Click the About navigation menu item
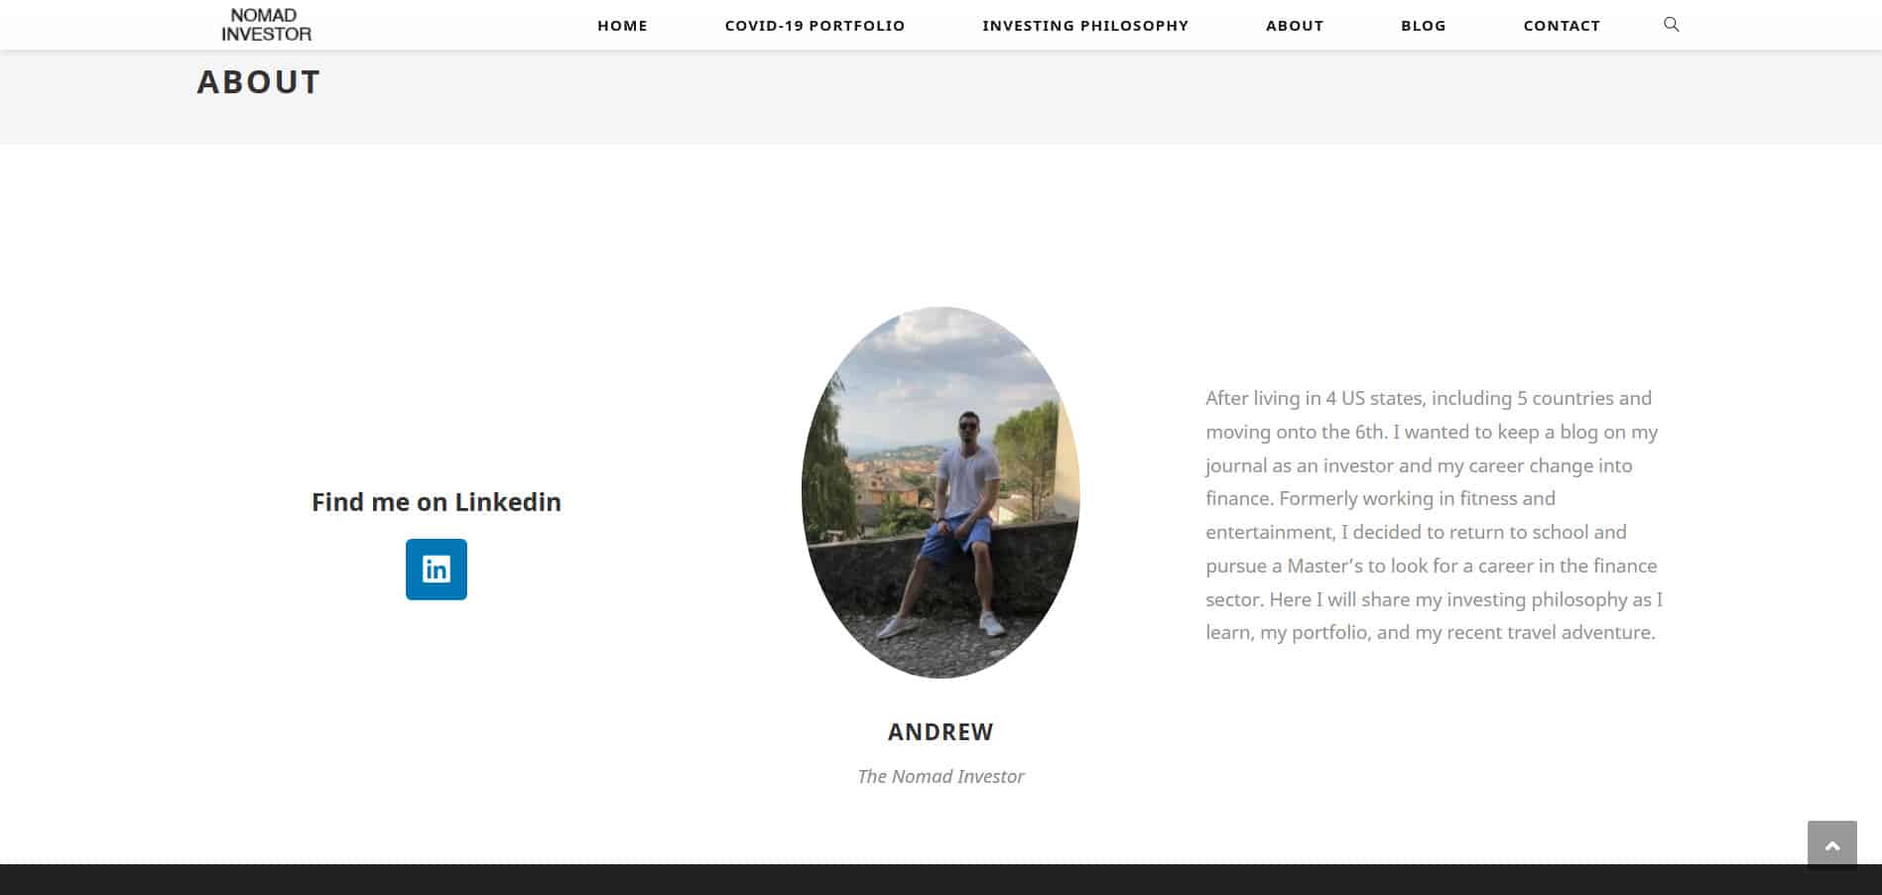 click(x=1295, y=26)
